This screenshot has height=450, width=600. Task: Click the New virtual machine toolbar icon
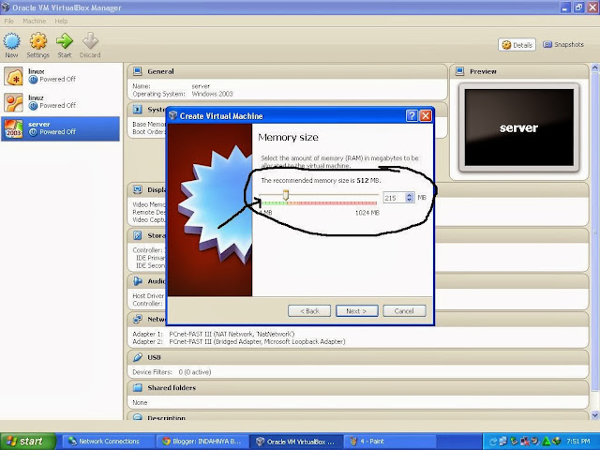[x=11, y=41]
